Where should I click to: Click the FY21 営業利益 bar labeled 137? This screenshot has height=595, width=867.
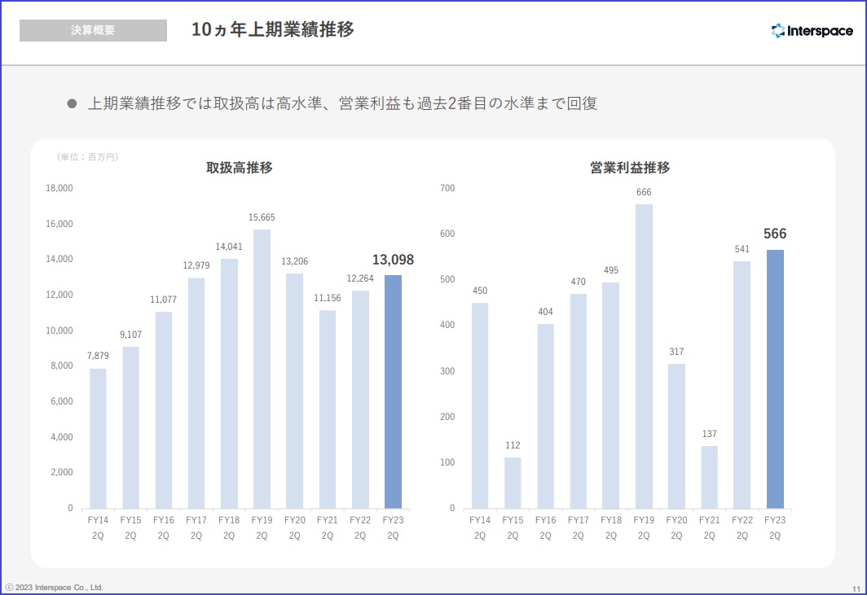pyautogui.click(x=709, y=476)
